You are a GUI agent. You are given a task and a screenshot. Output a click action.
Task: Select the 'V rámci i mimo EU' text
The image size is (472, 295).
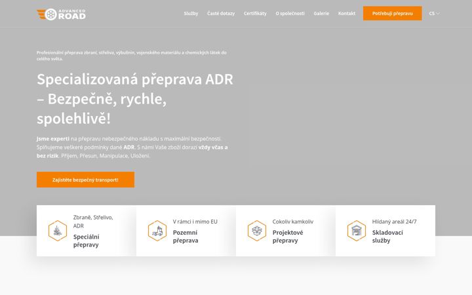tap(195, 222)
